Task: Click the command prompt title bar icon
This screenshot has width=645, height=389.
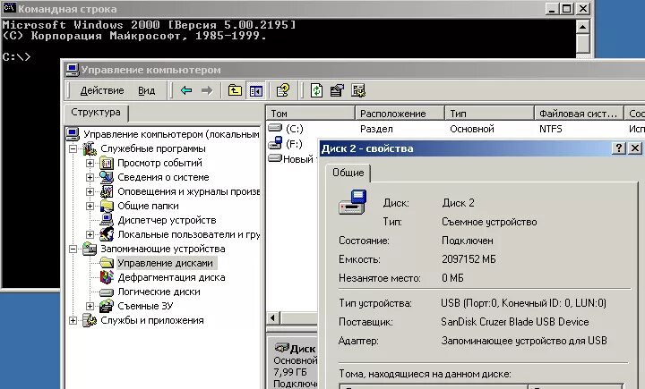Action: 10,8
